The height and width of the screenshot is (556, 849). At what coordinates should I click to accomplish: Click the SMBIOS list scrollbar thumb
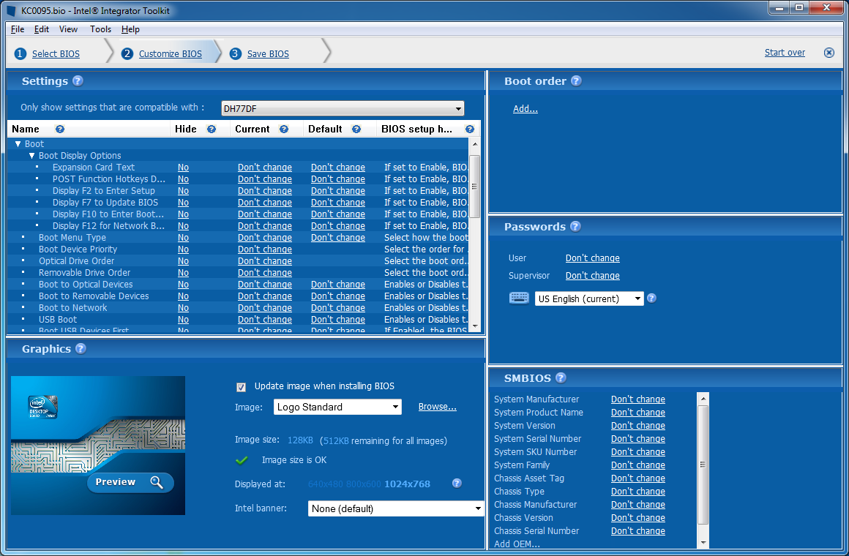point(703,465)
